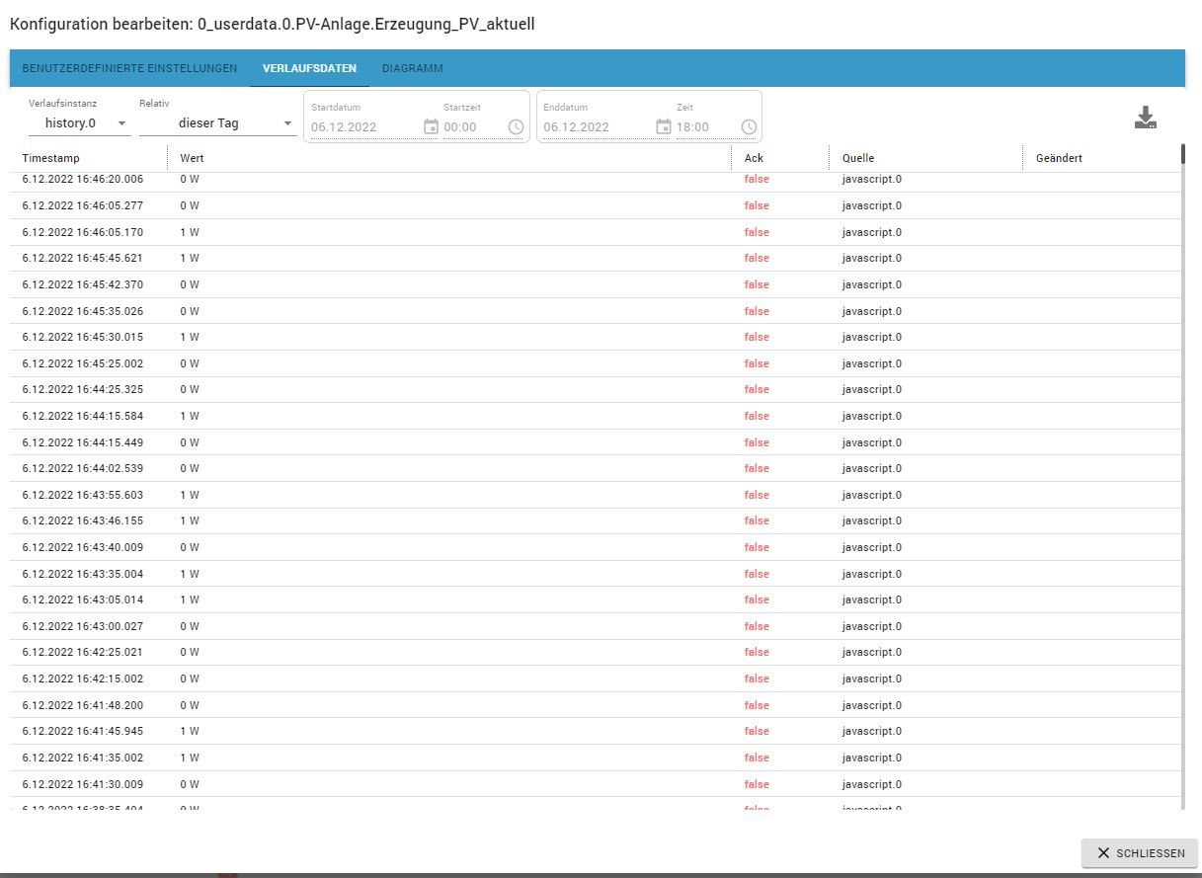
Task: Close dialog with Schliessen button
Action: [x=1140, y=853]
